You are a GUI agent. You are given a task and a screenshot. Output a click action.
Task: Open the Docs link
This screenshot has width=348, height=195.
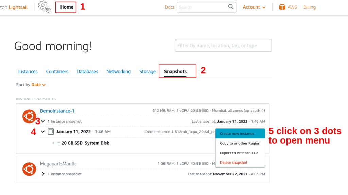pos(169,7)
